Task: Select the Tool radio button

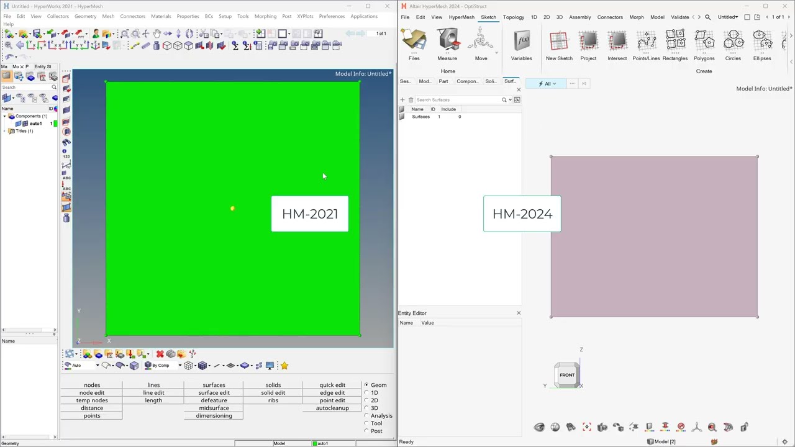Action: click(366, 423)
